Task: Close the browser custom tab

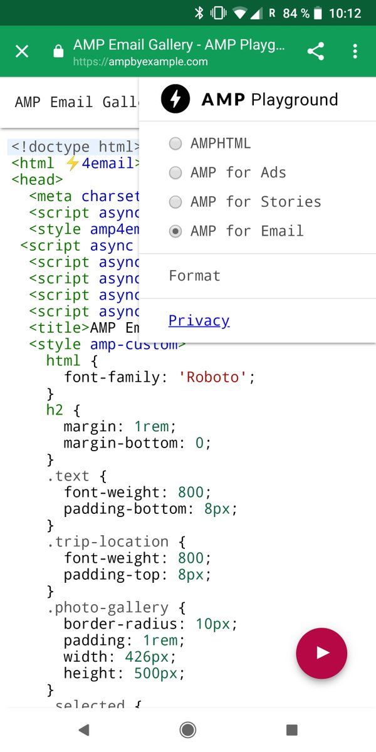Action: (22, 51)
